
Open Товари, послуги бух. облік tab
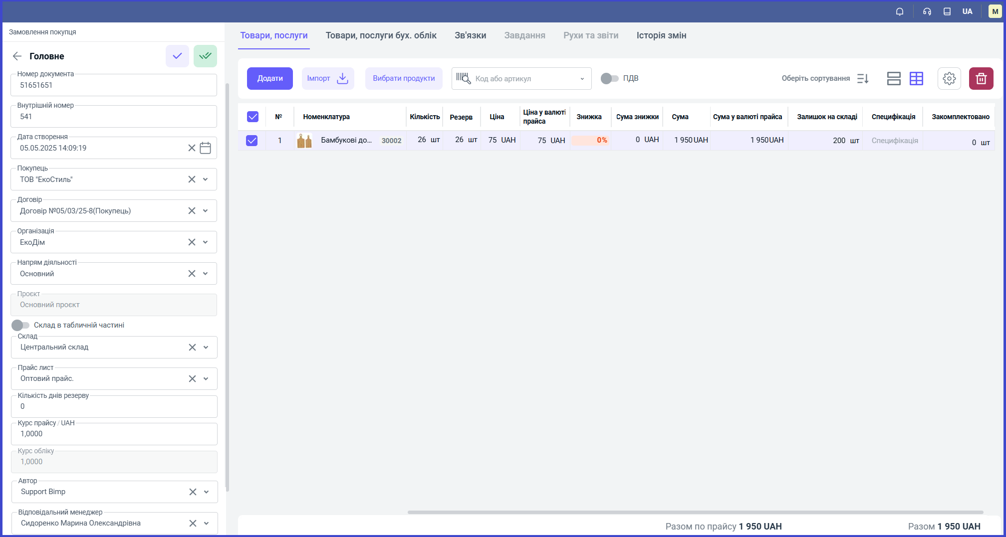381,35
